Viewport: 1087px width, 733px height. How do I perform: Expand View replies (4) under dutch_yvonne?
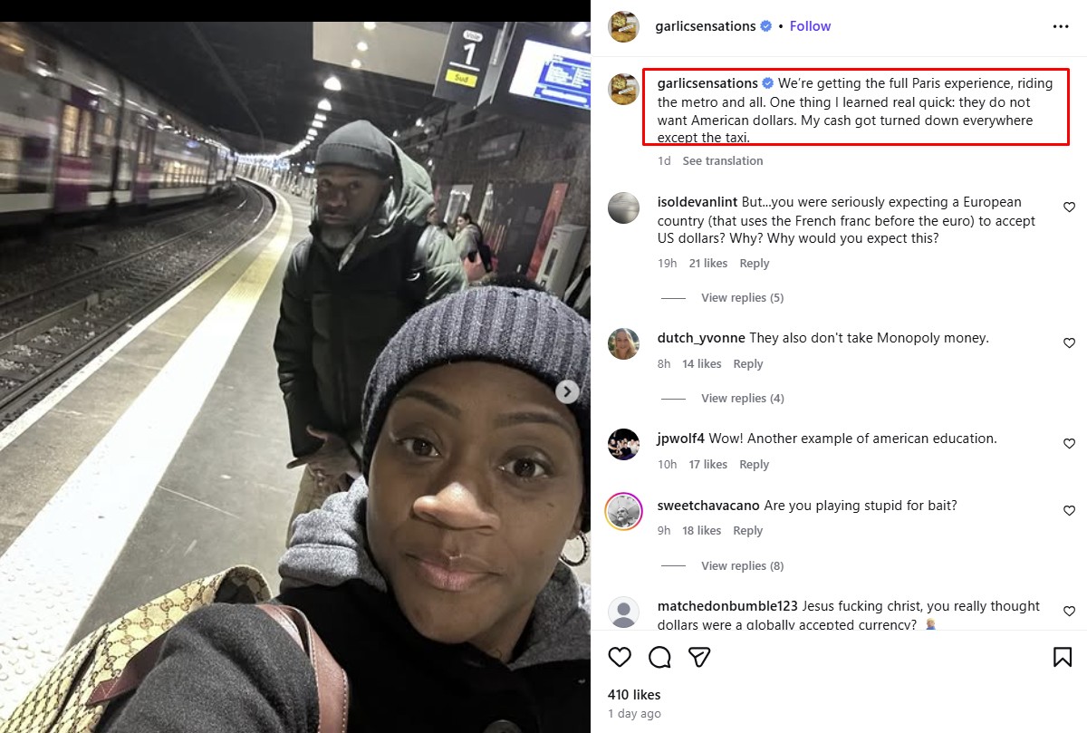click(x=742, y=398)
